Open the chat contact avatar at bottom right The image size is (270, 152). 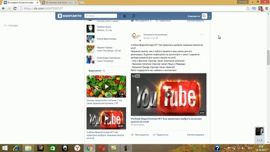[x=259, y=131]
